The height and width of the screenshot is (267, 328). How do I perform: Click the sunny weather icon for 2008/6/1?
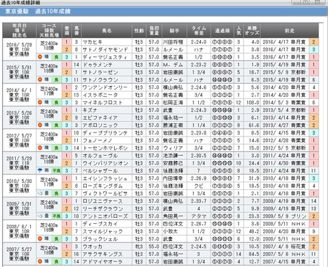(x=40, y=239)
